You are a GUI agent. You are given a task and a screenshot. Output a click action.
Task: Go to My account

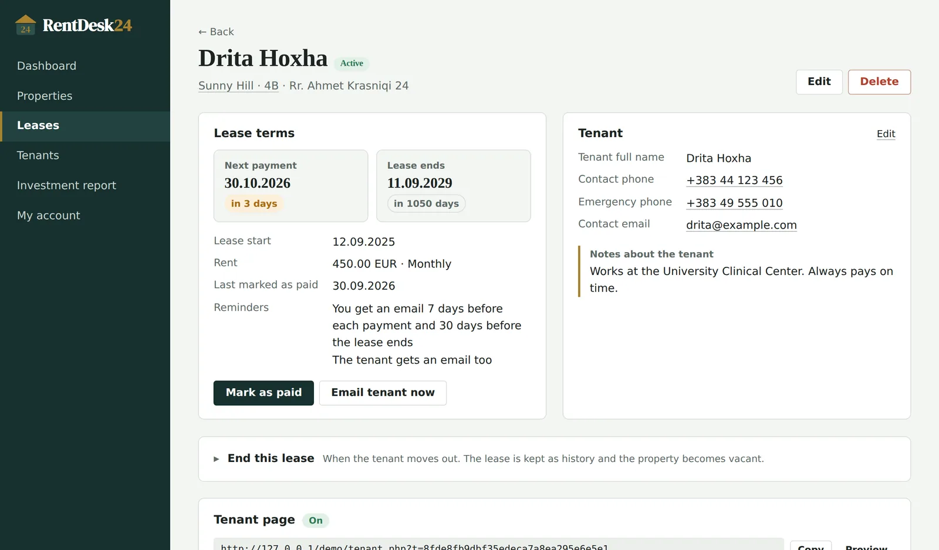[x=85, y=215]
